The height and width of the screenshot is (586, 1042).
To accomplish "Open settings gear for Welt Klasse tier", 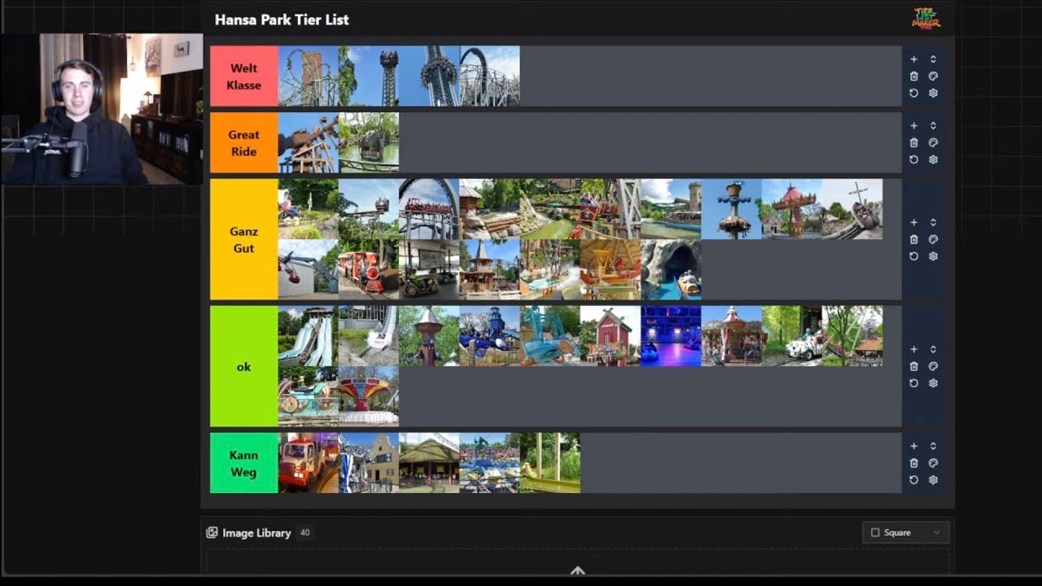I will click(933, 93).
